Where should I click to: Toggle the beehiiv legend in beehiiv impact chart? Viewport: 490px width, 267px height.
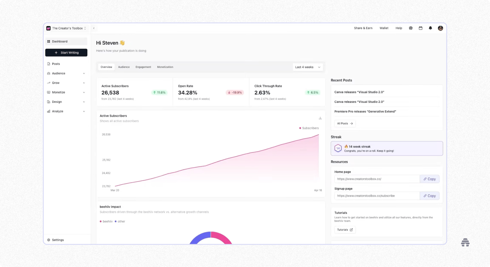click(x=106, y=221)
